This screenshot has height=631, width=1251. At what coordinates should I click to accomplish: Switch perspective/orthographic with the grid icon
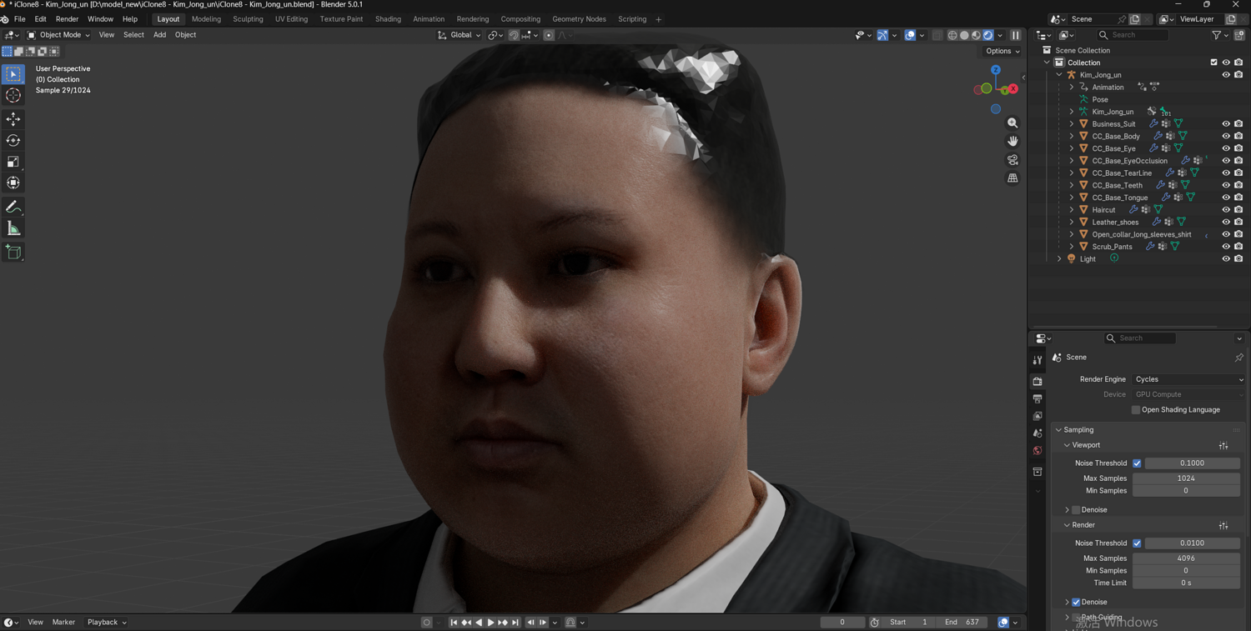1012,178
